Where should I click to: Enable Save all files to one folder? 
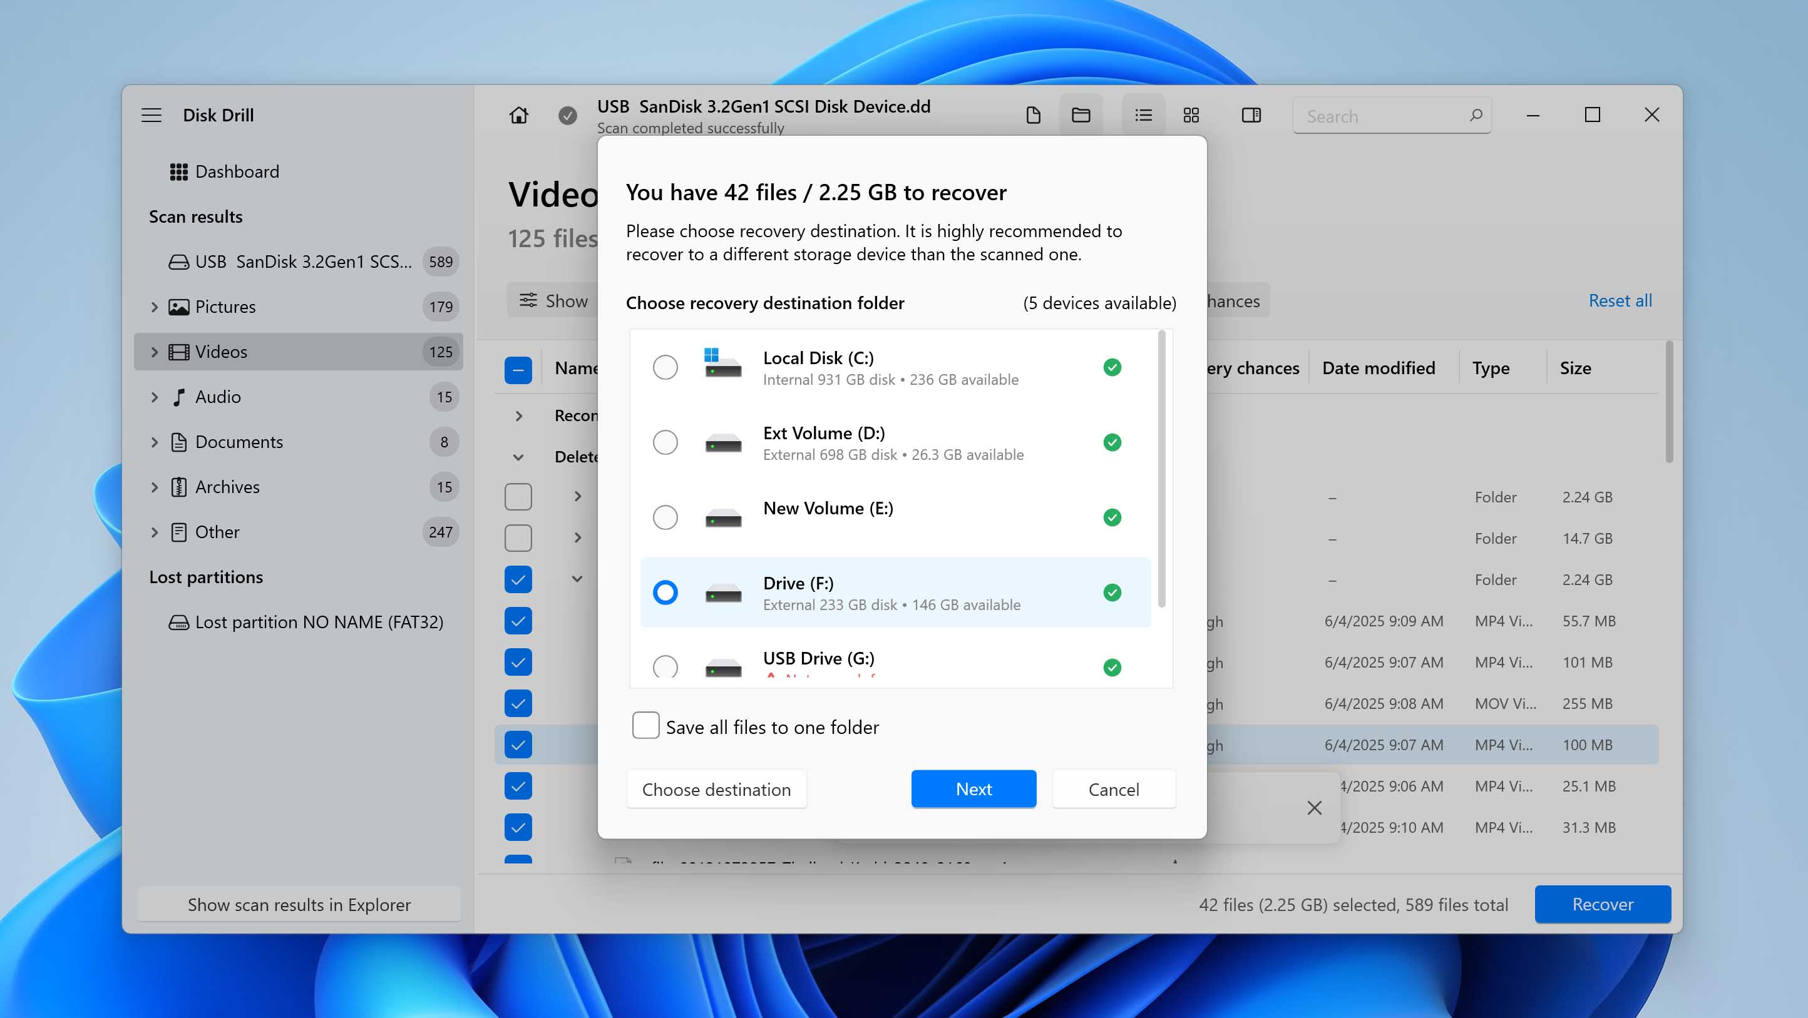(x=645, y=725)
